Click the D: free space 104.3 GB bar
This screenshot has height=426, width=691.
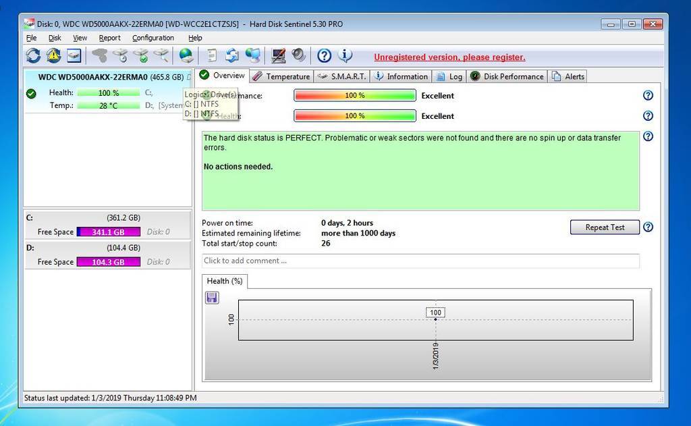pos(109,262)
